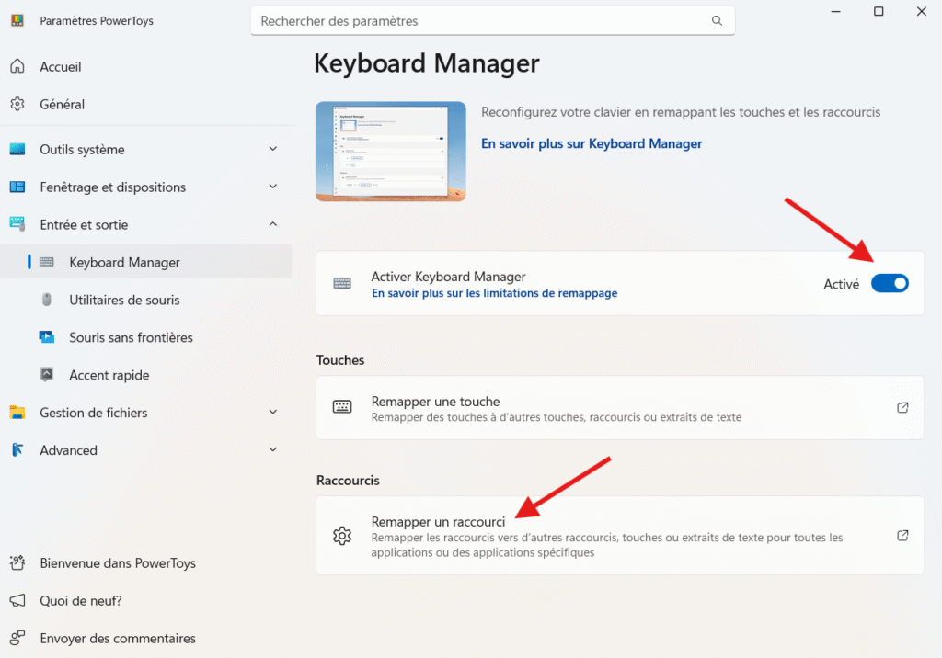Screen dimensions: 942x658
Task: Click the Utilitaires de souris mouse icon
Action: click(47, 300)
